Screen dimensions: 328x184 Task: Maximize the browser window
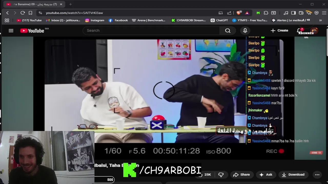[x=312, y=4]
